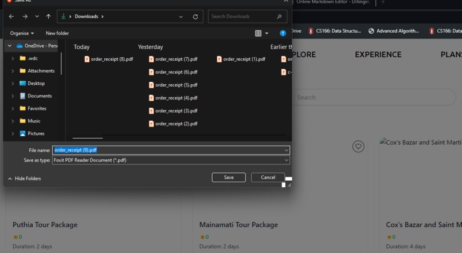Open Advanced Algorith... bookmark in browser
This screenshot has height=253, width=462.
point(394,31)
